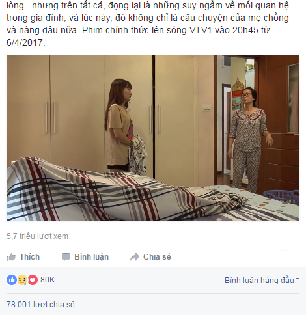Image resolution: width=306 pixels, height=315 pixels.
Task: Open the sad face reaction icon
Action: pos(22,280)
